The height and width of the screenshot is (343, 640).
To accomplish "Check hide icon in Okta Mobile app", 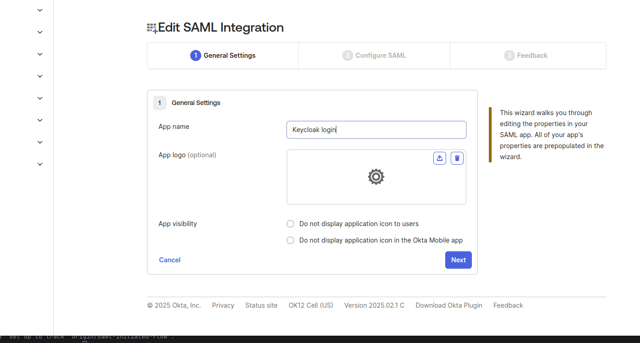I will (x=290, y=240).
